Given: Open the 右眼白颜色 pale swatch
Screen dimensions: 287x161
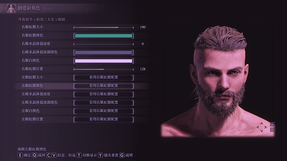Looking at the screenshot, I should point(104,61).
